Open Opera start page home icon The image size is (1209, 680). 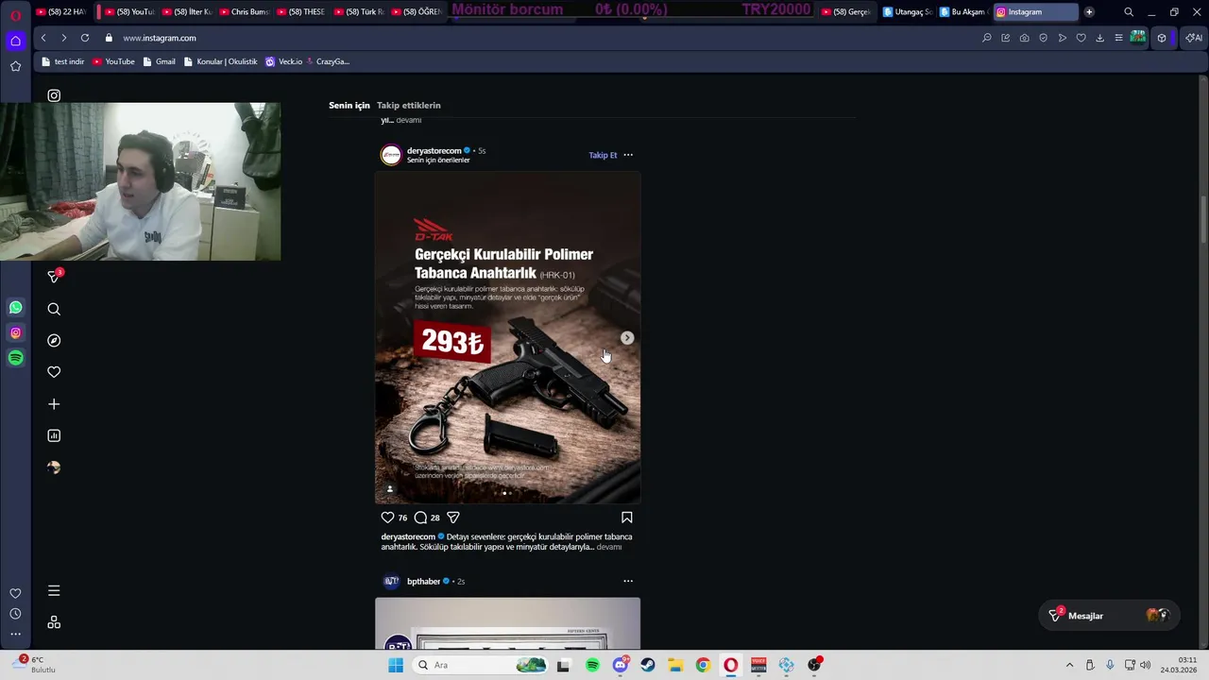point(15,41)
